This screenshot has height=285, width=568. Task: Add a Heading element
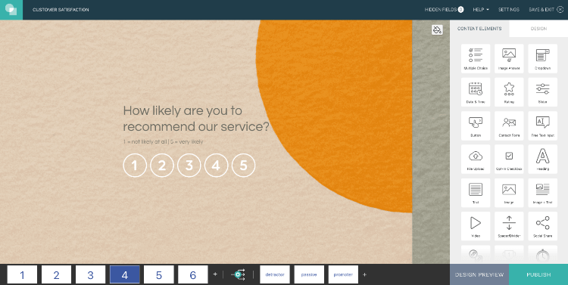pyautogui.click(x=543, y=160)
